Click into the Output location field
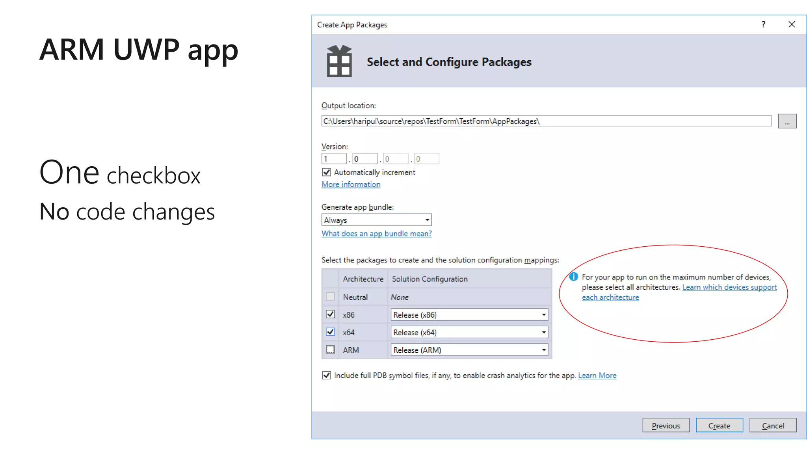This screenshot has width=807, height=454. click(546, 121)
